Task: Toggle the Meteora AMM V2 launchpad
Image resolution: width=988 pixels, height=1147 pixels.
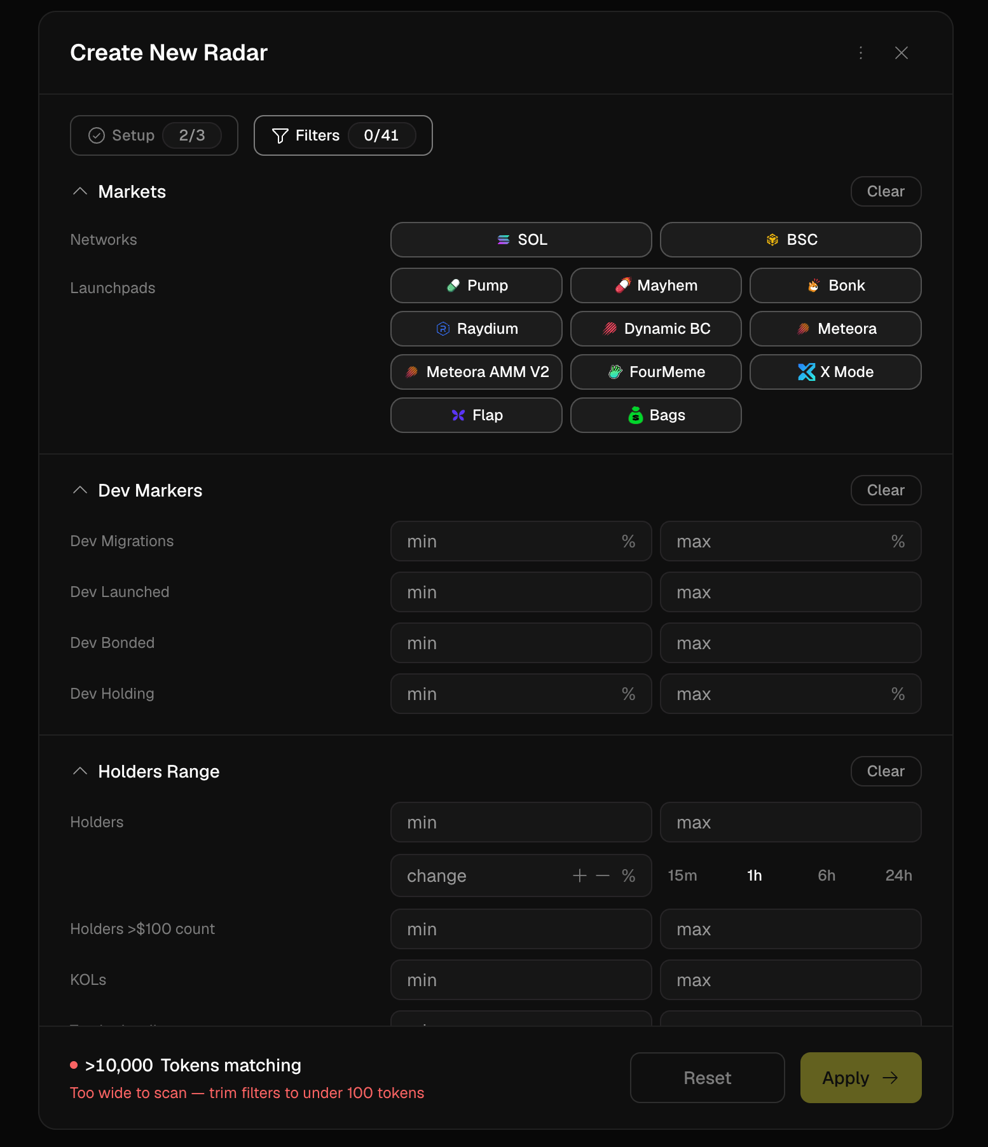Action: (x=476, y=372)
